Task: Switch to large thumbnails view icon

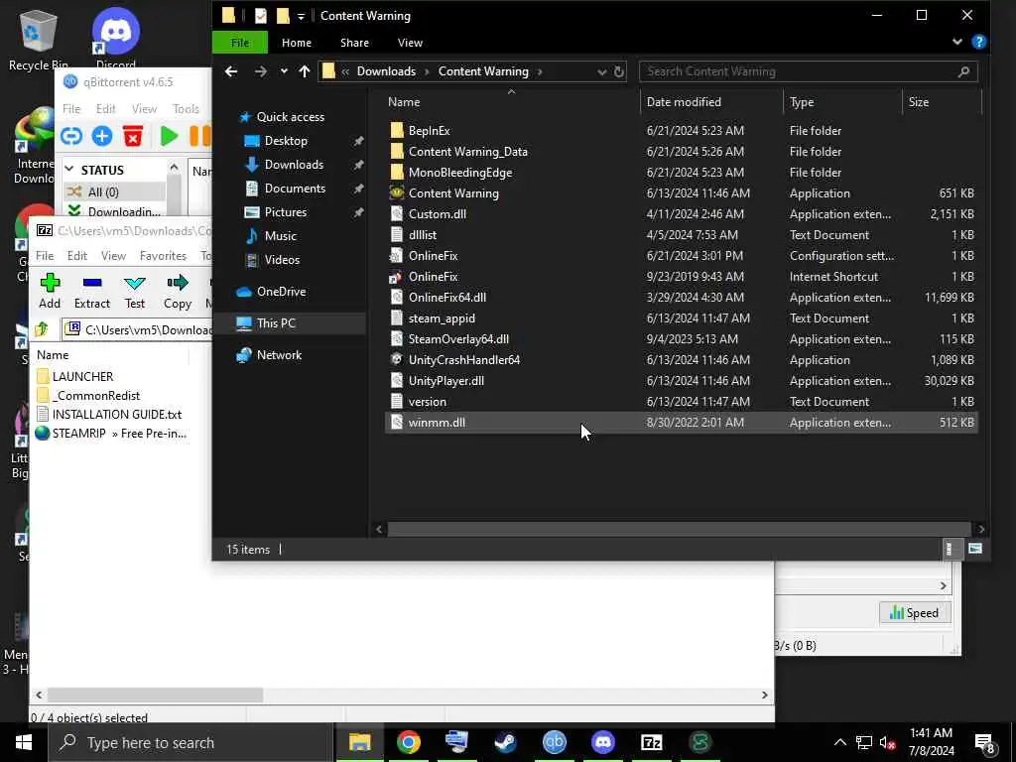Action: coord(974,550)
